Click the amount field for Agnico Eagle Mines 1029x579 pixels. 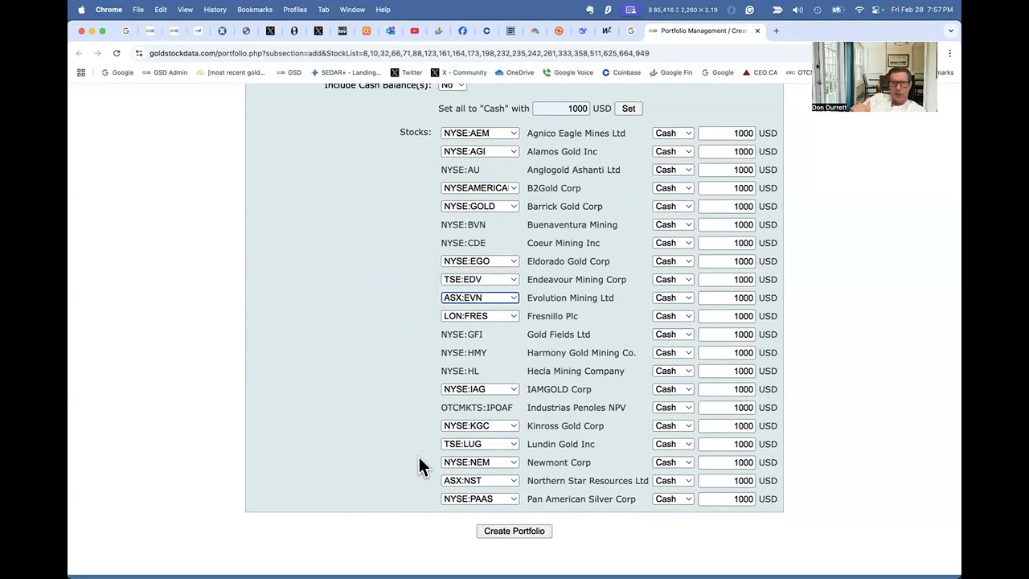click(727, 133)
